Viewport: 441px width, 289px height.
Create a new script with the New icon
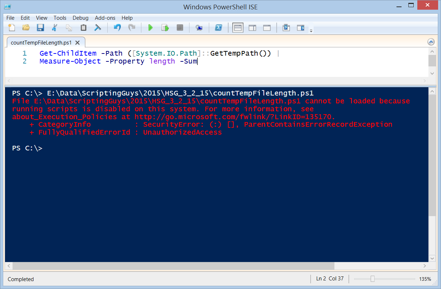click(x=11, y=27)
